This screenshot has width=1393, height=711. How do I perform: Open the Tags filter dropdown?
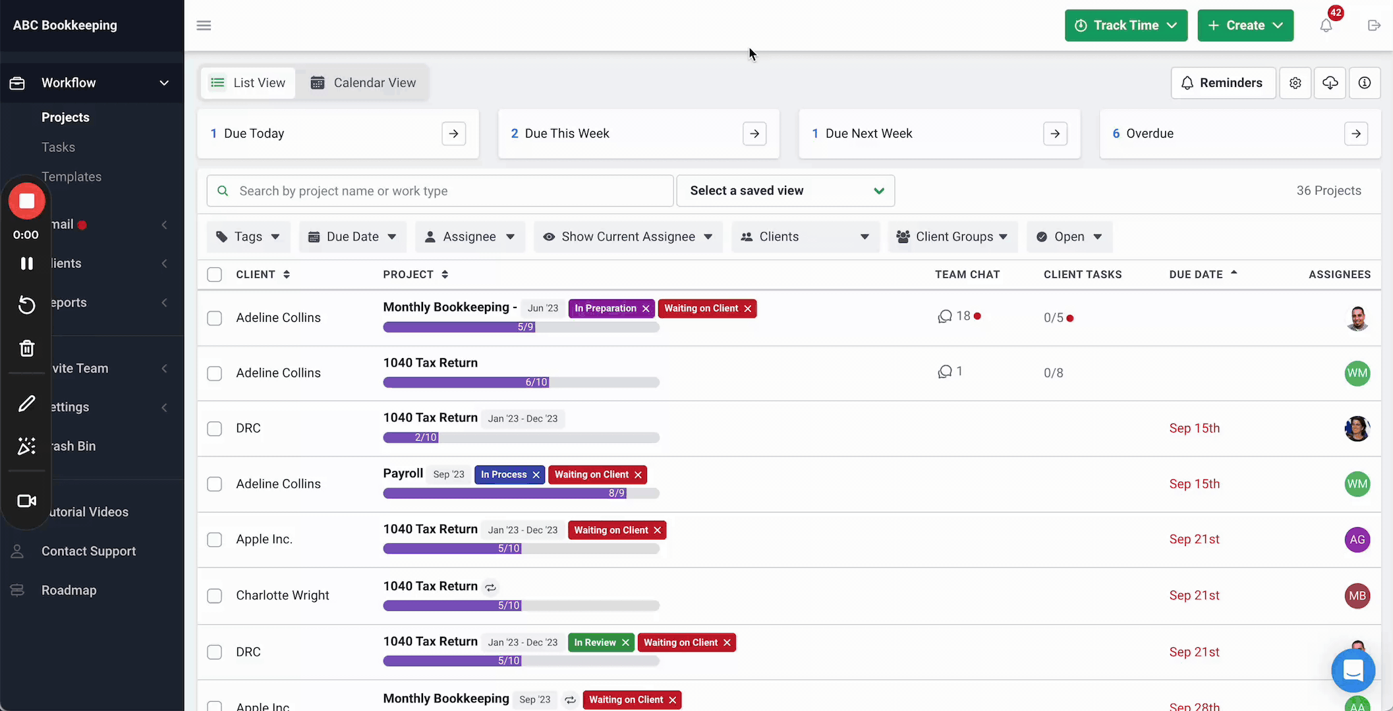248,237
